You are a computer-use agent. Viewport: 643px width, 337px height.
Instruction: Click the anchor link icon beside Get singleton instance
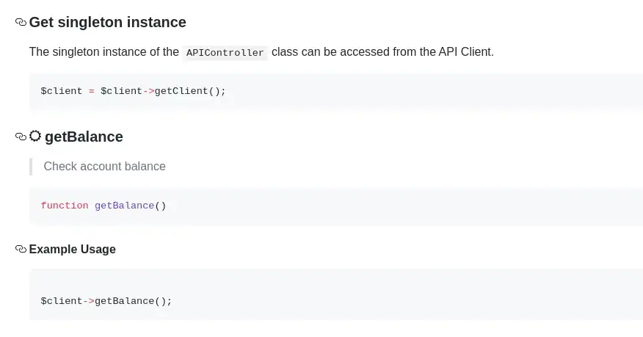coord(21,23)
